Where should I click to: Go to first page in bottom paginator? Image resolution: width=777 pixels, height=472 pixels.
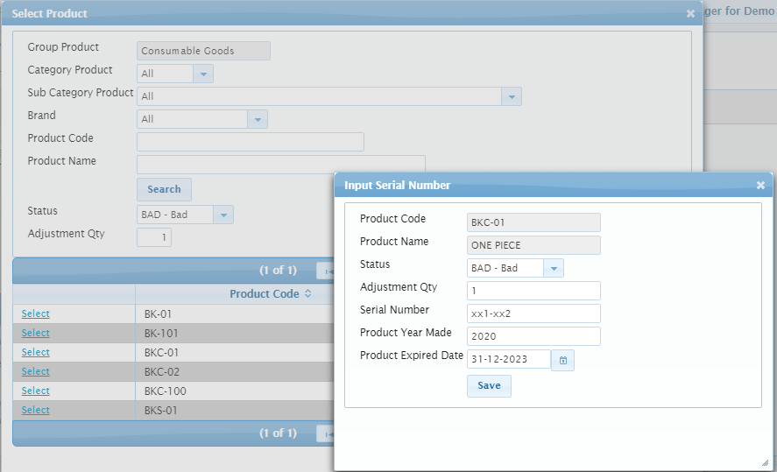(x=326, y=433)
